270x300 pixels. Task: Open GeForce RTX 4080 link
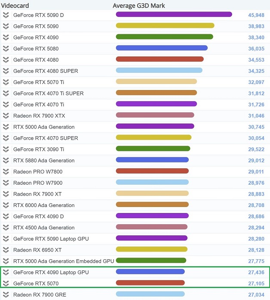(x=36, y=60)
